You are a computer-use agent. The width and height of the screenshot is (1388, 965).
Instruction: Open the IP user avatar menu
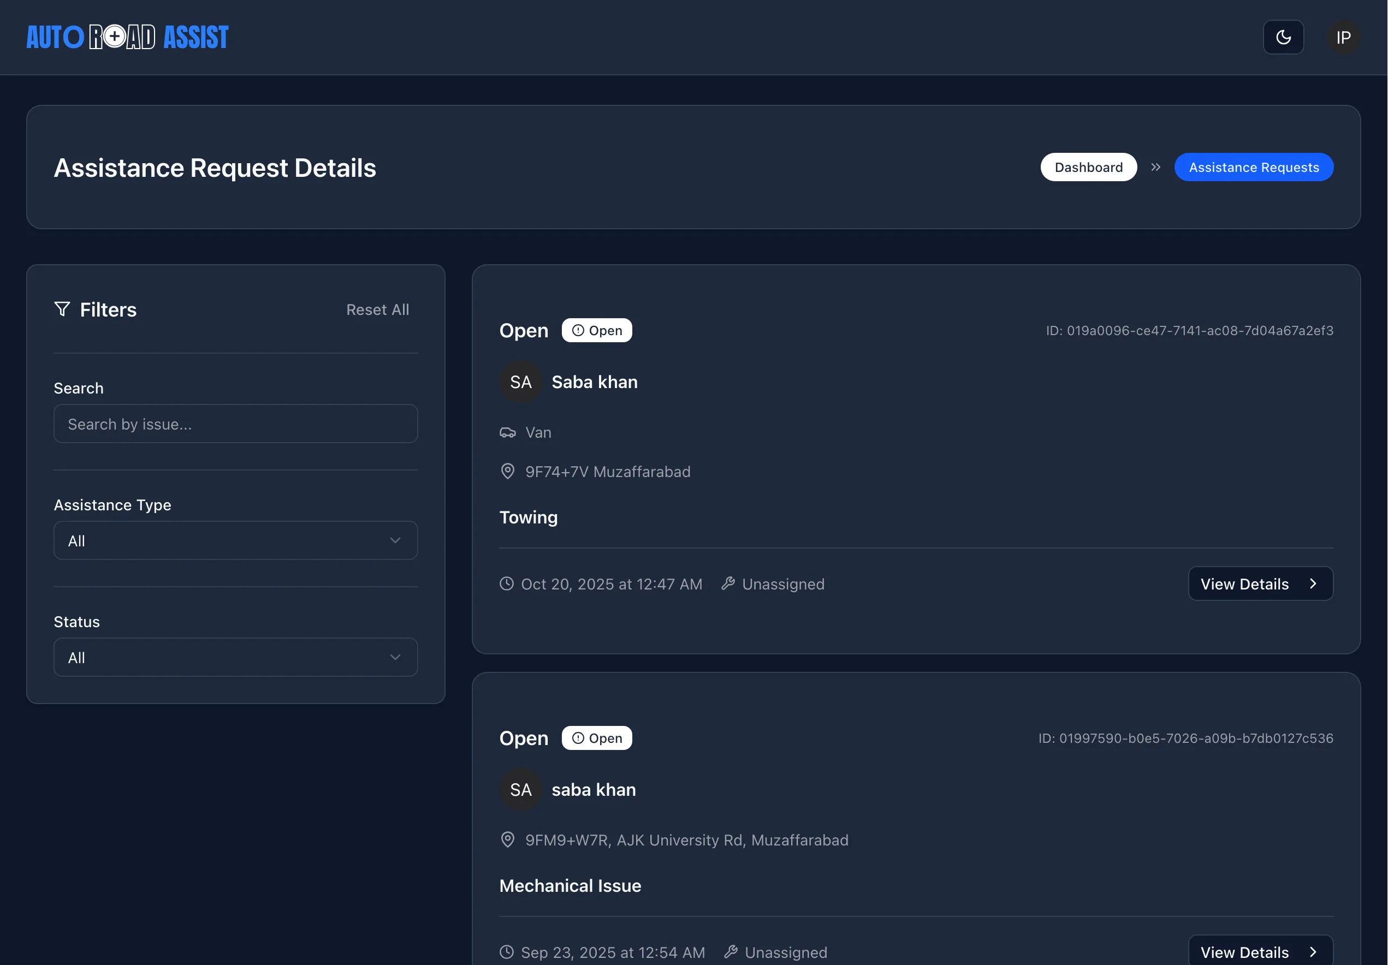[x=1343, y=38]
